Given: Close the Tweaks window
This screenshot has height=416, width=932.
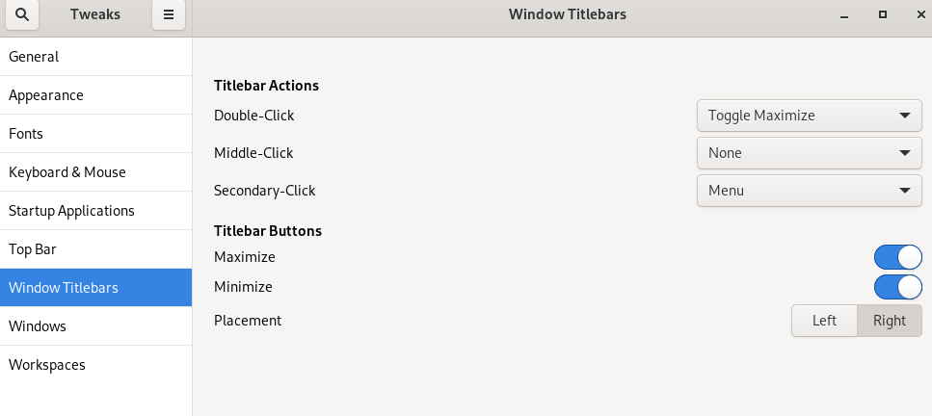Looking at the screenshot, I should pyautogui.click(x=920, y=14).
